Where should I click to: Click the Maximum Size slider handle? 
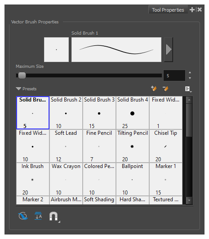(x=22, y=75)
